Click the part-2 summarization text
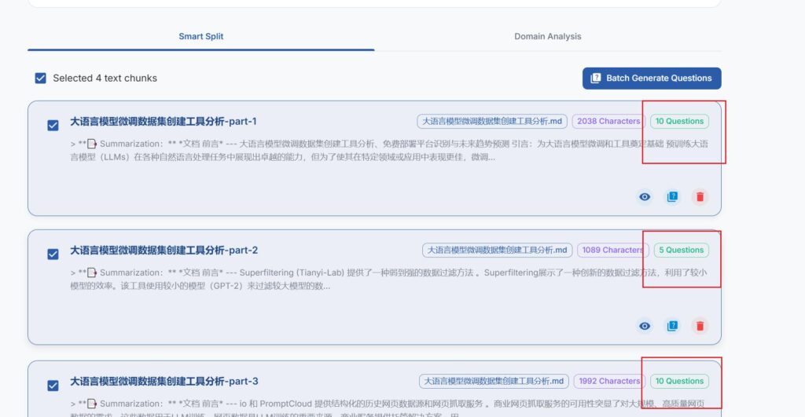805x417 pixels. pyautogui.click(x=385, y=279)
